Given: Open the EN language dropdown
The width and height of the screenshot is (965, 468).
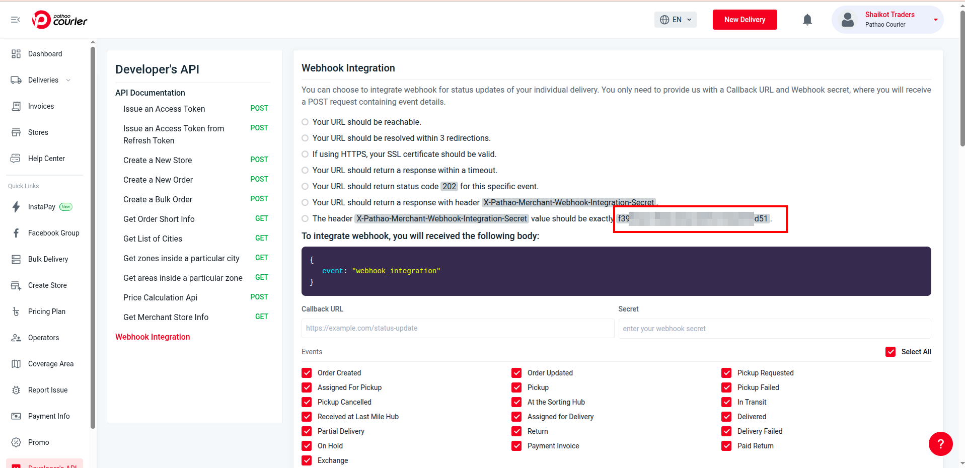Looking at the screenshot, I should 675,20.
